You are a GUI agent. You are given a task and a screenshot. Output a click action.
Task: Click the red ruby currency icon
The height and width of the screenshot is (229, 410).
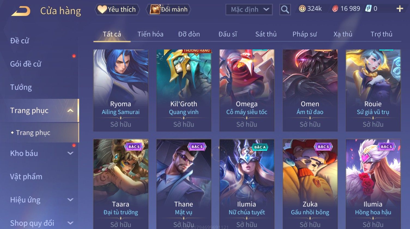pyautogui.click(x=335, y=9)
